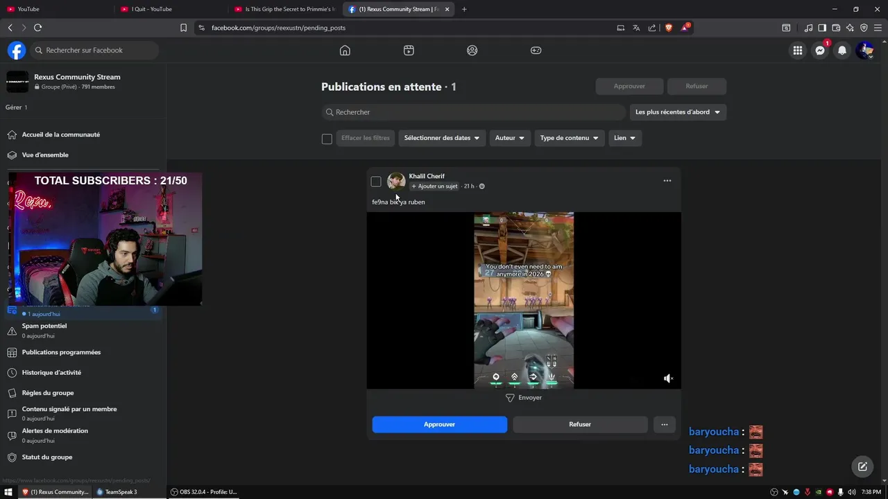Open Messenger chats icon
This screenshot has height=499, width=888.
tap(820, 50)
